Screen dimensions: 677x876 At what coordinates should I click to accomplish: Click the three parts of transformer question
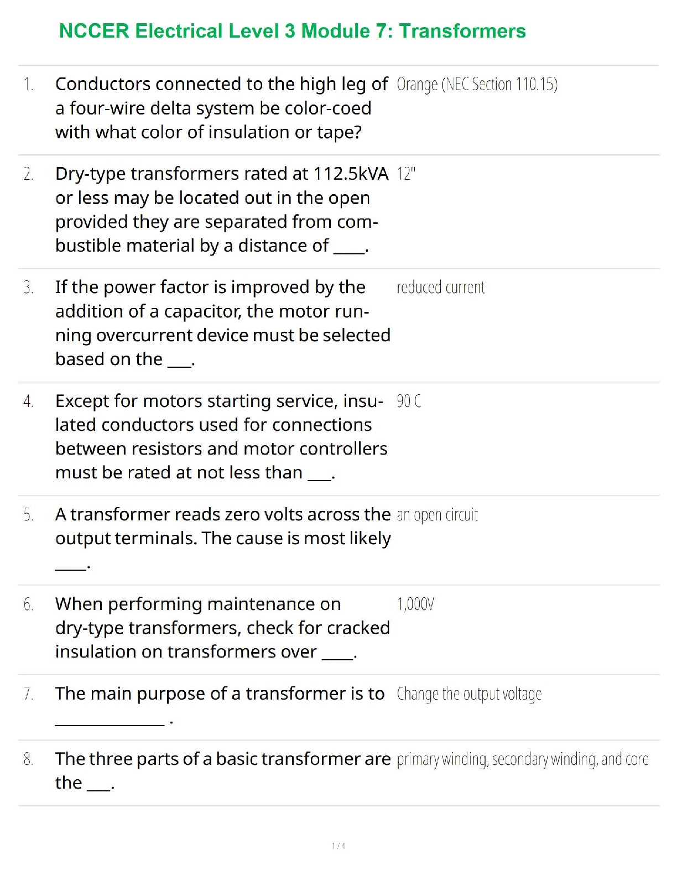point(222,770)
